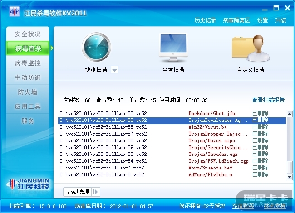Select row vc52-BillLab-59.vc52
The image size is (295, 213).
172,147
